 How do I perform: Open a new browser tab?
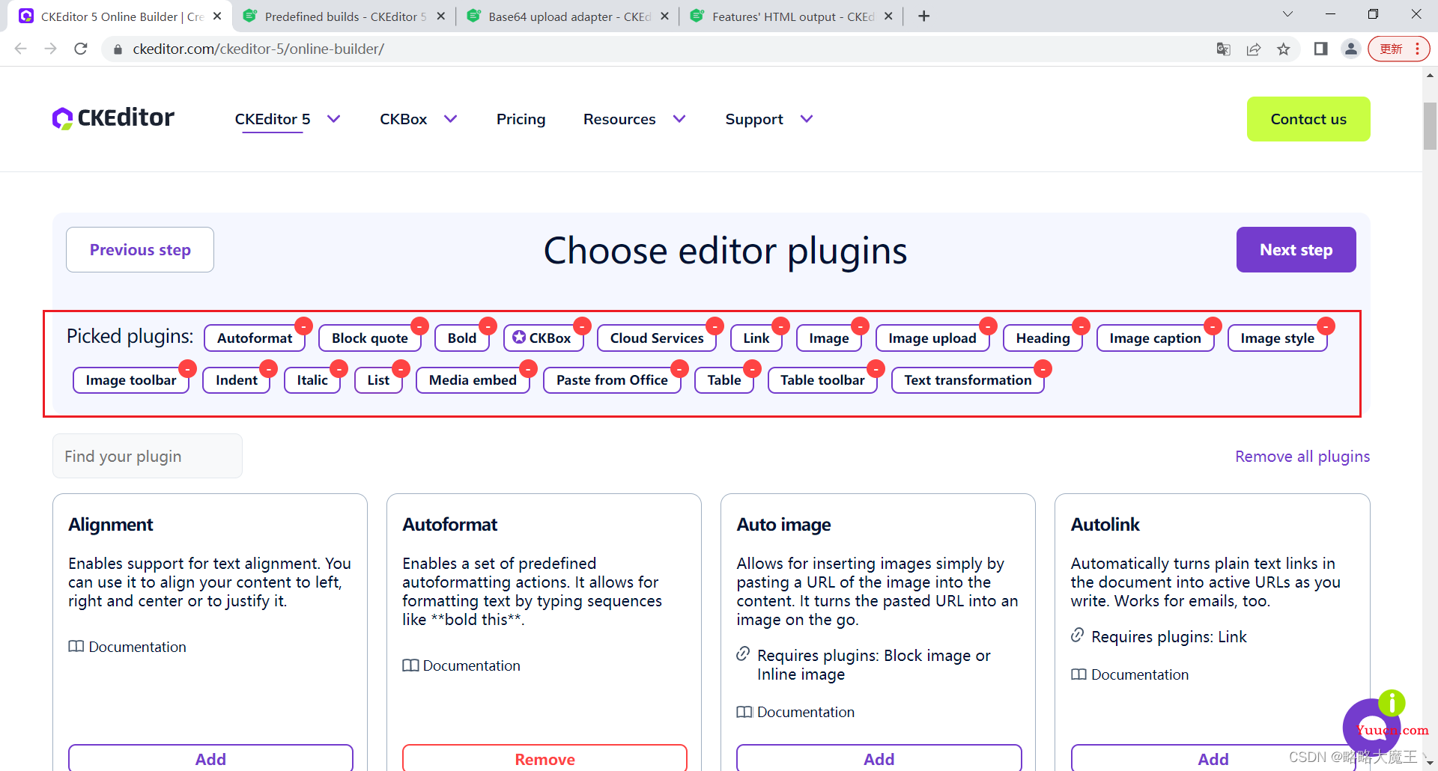tap(924, 16)
